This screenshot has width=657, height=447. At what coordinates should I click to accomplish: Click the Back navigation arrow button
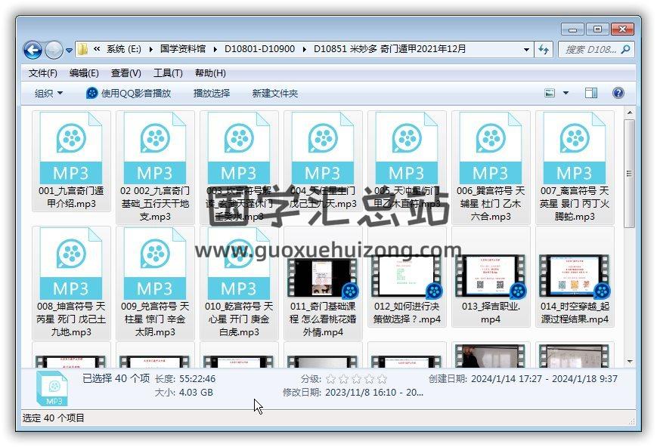(33, 50)
